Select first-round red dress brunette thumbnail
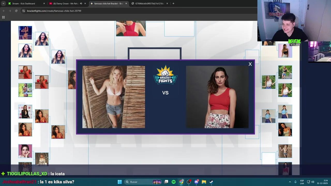The width and height of the screenshot is (331, 186). click(25, 129)
